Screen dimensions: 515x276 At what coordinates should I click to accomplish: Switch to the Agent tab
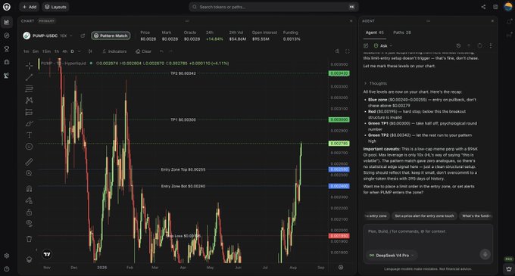[x=374, y=33]
